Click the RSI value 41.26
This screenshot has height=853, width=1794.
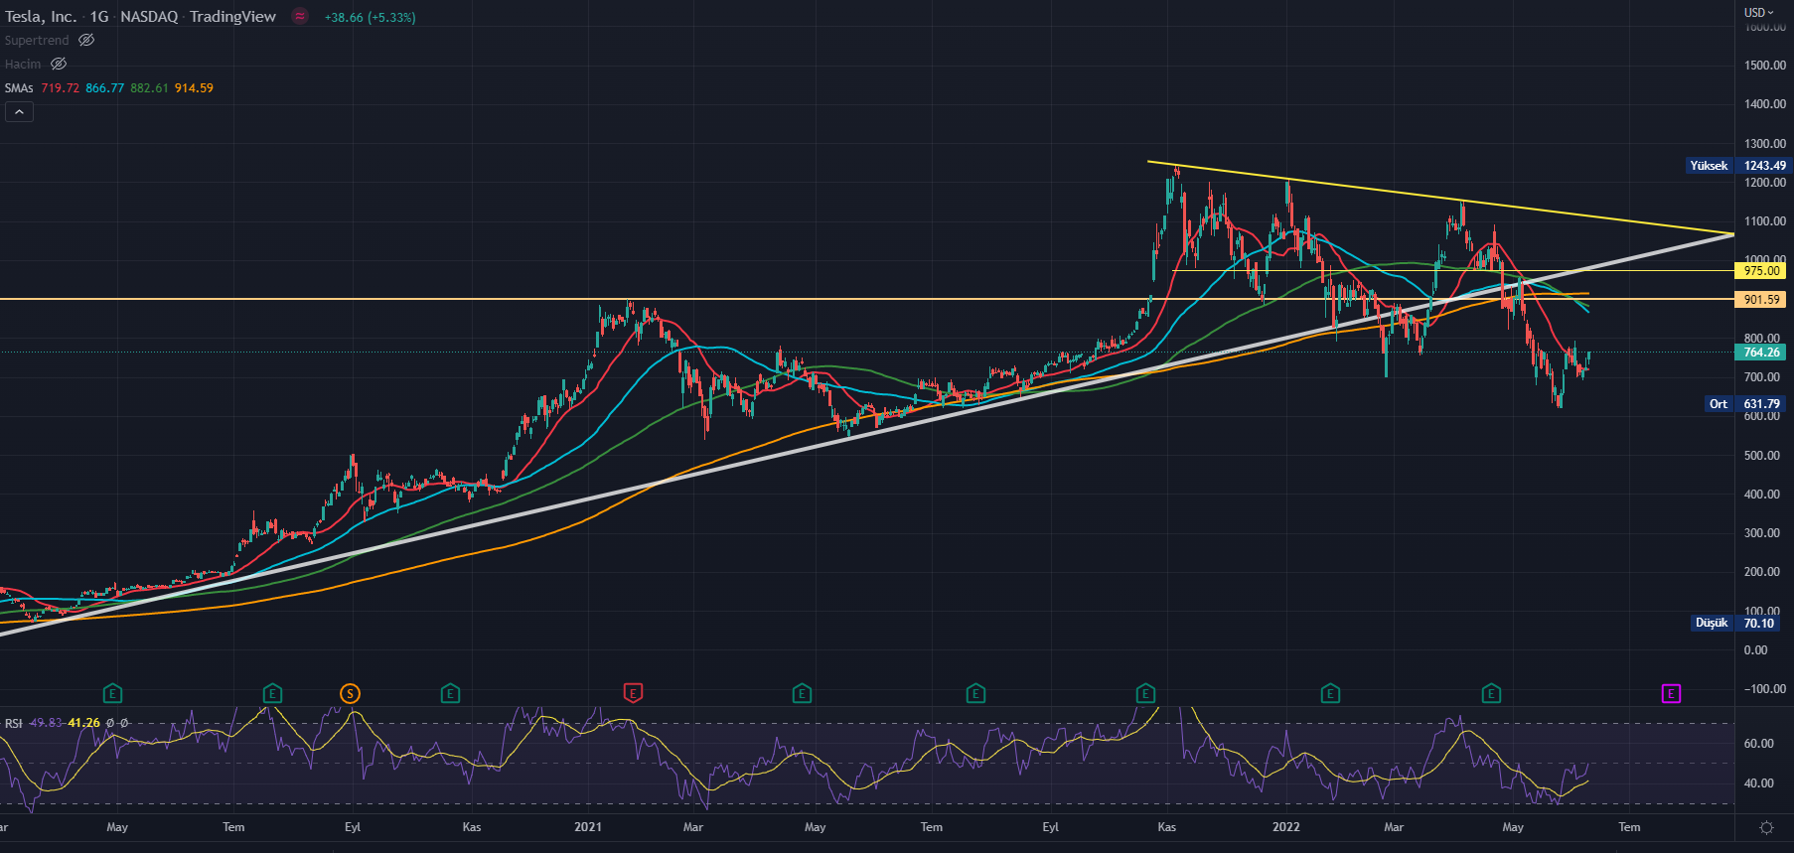click(83, 723)
